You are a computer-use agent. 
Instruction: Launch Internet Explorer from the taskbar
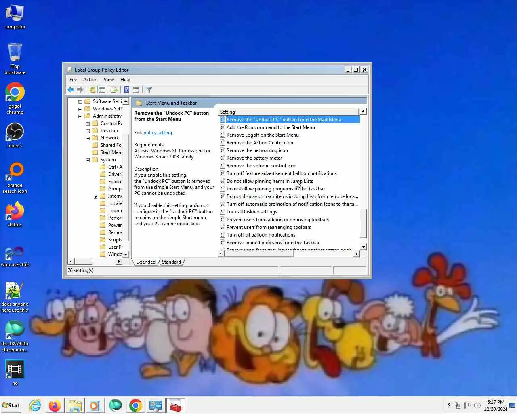point(35,406)
